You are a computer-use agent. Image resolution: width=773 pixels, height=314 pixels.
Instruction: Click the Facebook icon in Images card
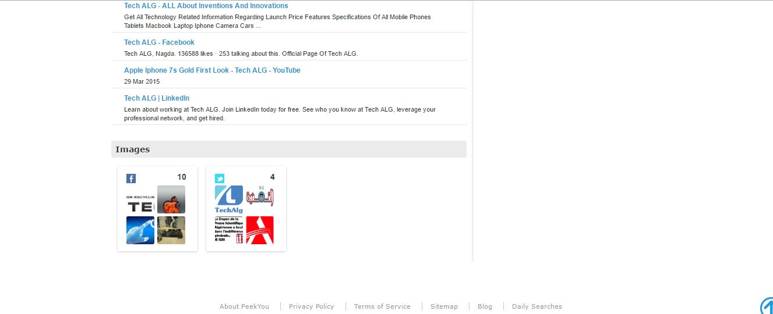coord(131,179)
